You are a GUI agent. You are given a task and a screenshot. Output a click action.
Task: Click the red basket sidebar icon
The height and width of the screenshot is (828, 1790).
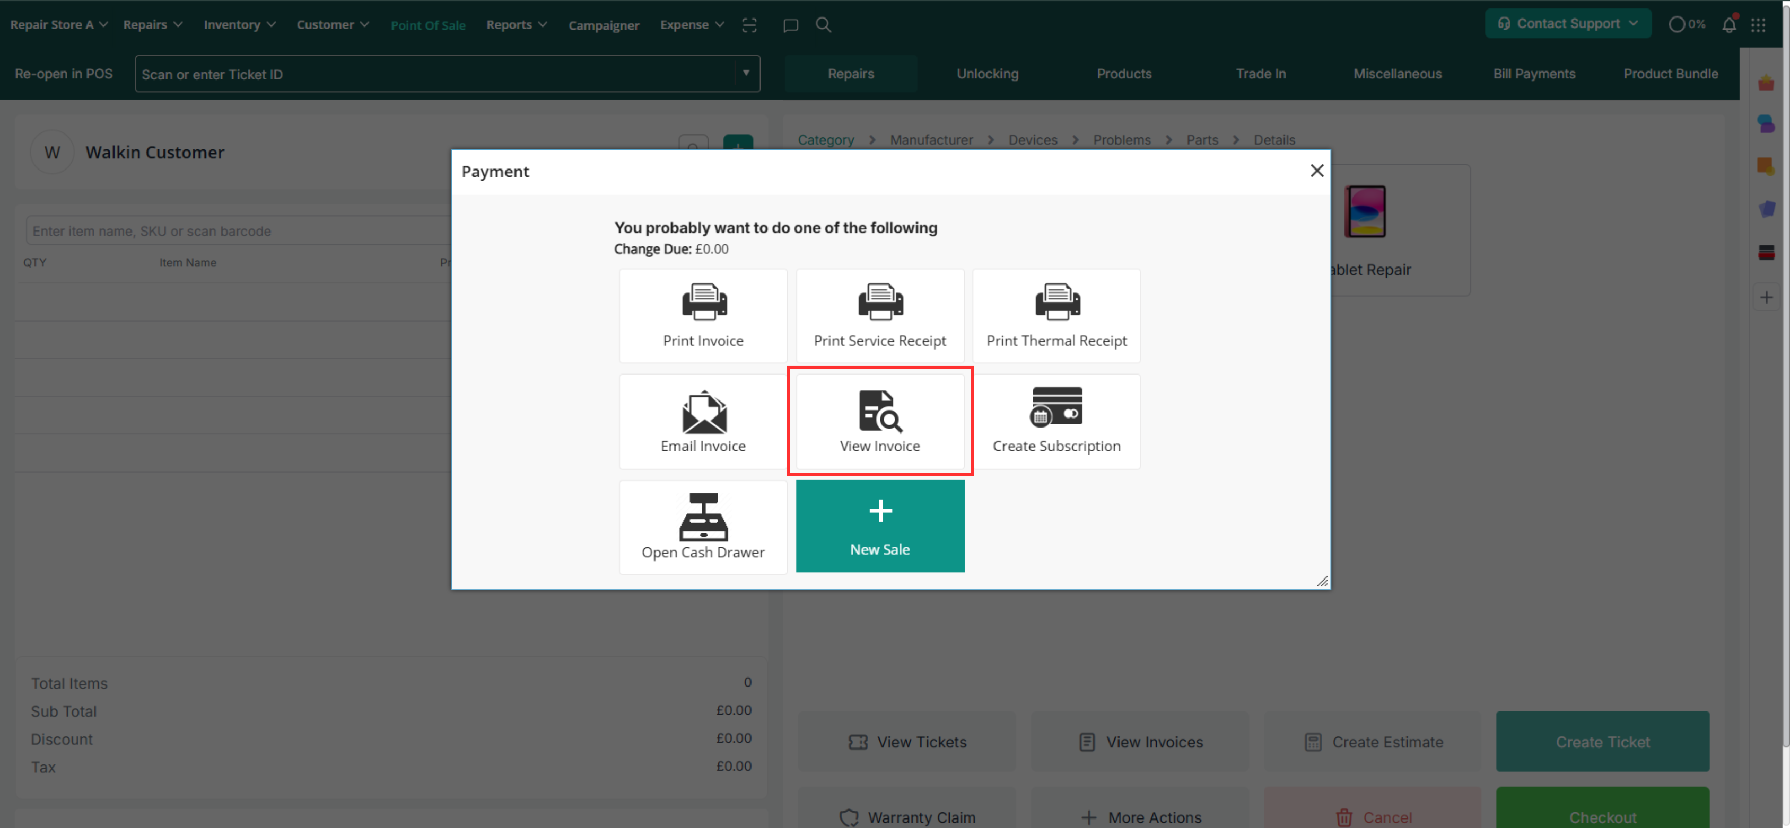point(1766,83)
